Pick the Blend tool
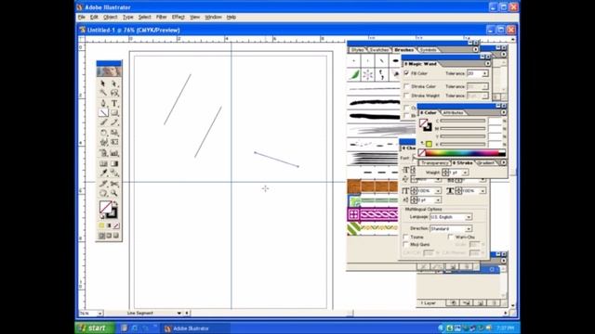The width and height of the screenshot is (595, 334). [x=114, y=173]
